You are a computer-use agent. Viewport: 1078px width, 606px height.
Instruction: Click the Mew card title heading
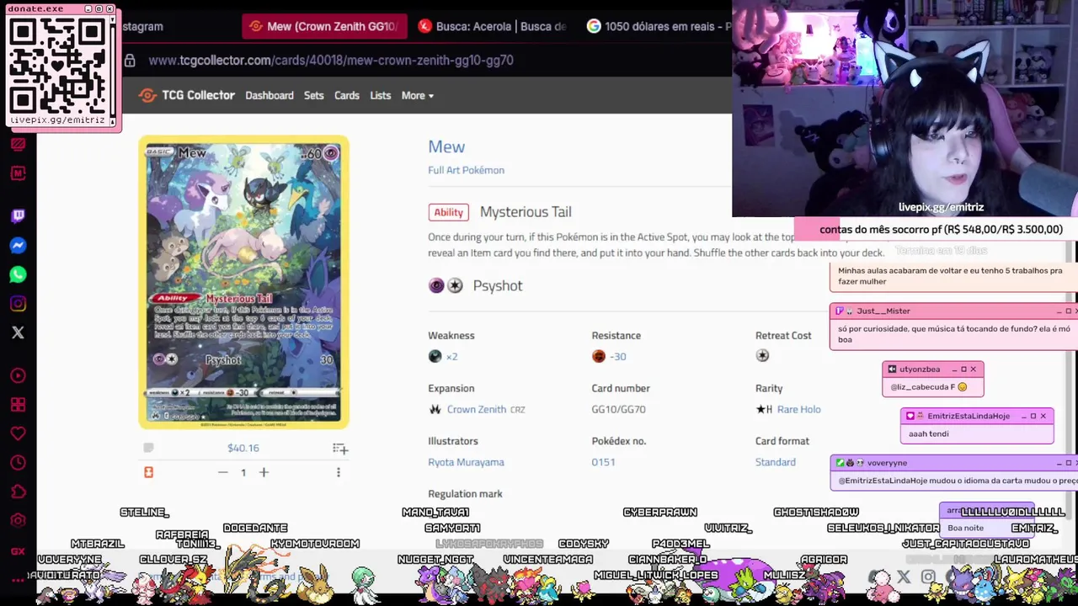click(x=446, y=146)
